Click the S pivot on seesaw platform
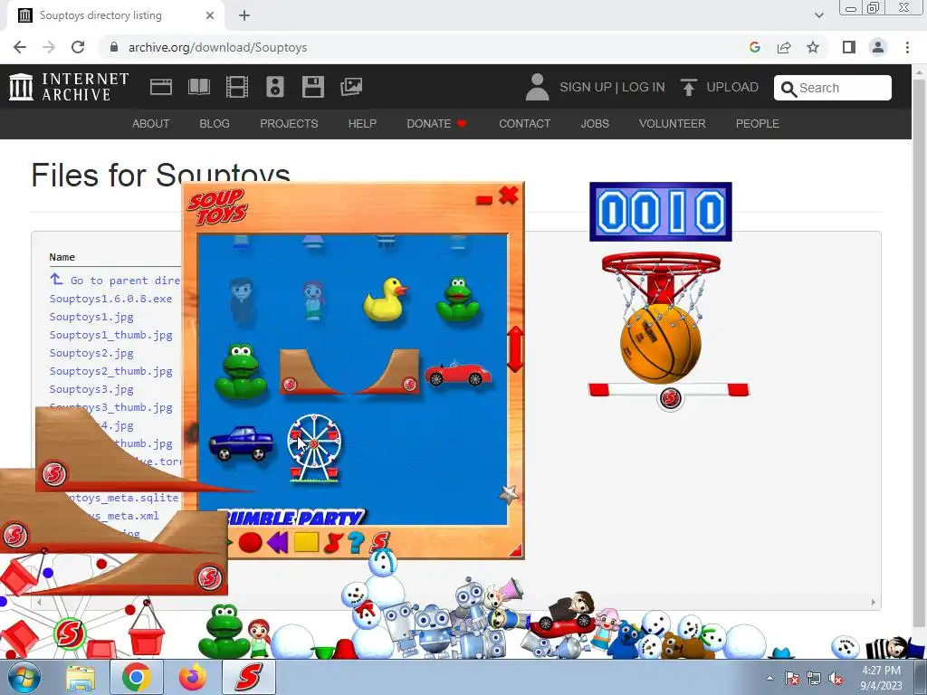The width and height of the screenshot is (927, 695). (671, 398)
